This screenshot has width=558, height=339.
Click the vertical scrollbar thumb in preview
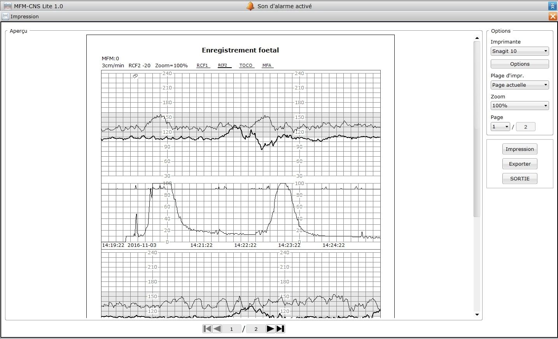(477, 128)
